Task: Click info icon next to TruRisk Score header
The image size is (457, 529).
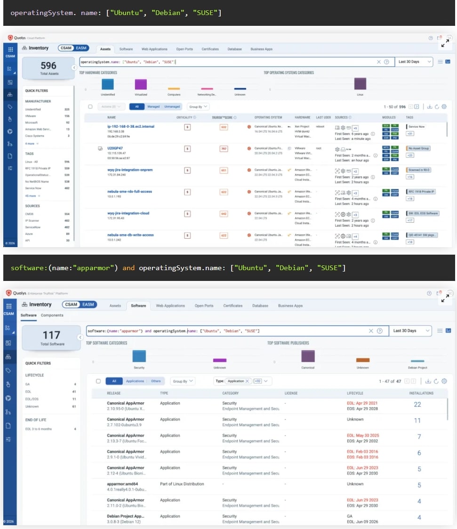Action: tap(235, 117)
